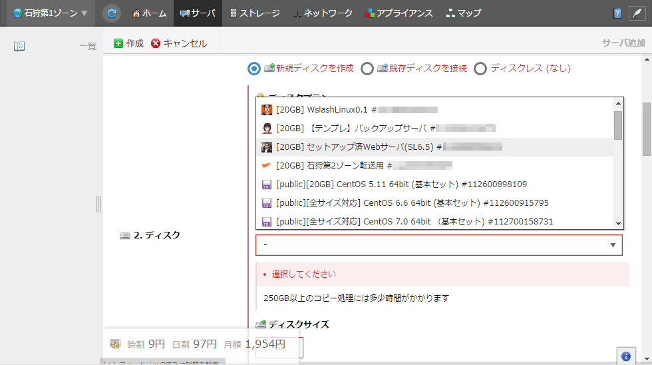Open the archive select dropdown showing dash
Viewport: 652px width, 365px height.
point(438,245)
